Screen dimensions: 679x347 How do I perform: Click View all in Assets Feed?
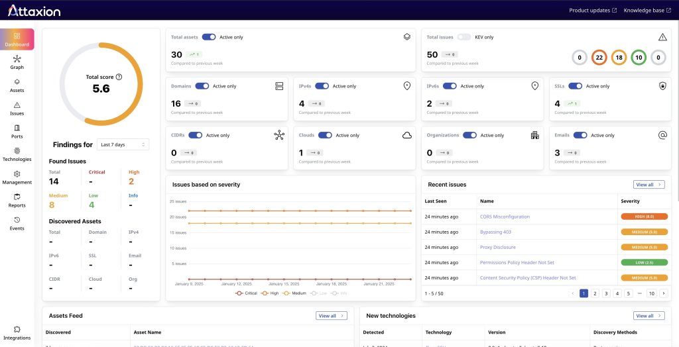tap(331, 316)
